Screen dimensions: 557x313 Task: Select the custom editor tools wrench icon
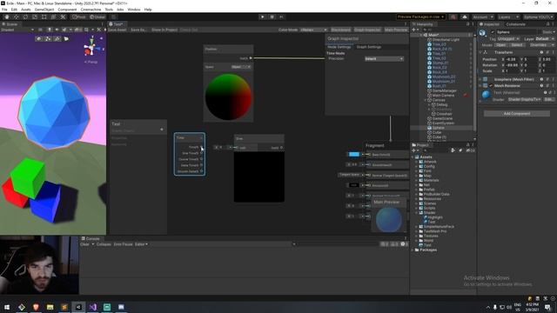(x=63, y=17)
